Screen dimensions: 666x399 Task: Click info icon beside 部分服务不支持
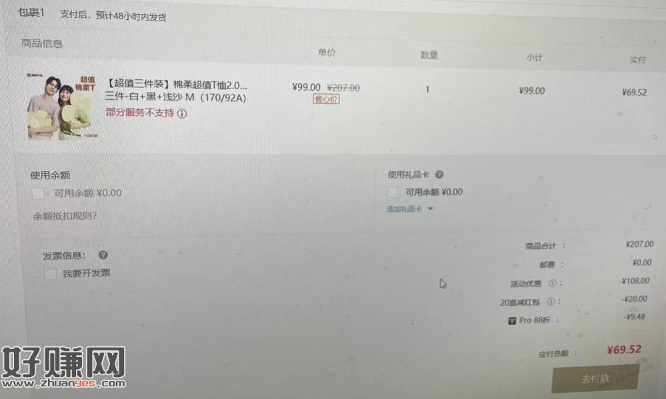[182, 113]
